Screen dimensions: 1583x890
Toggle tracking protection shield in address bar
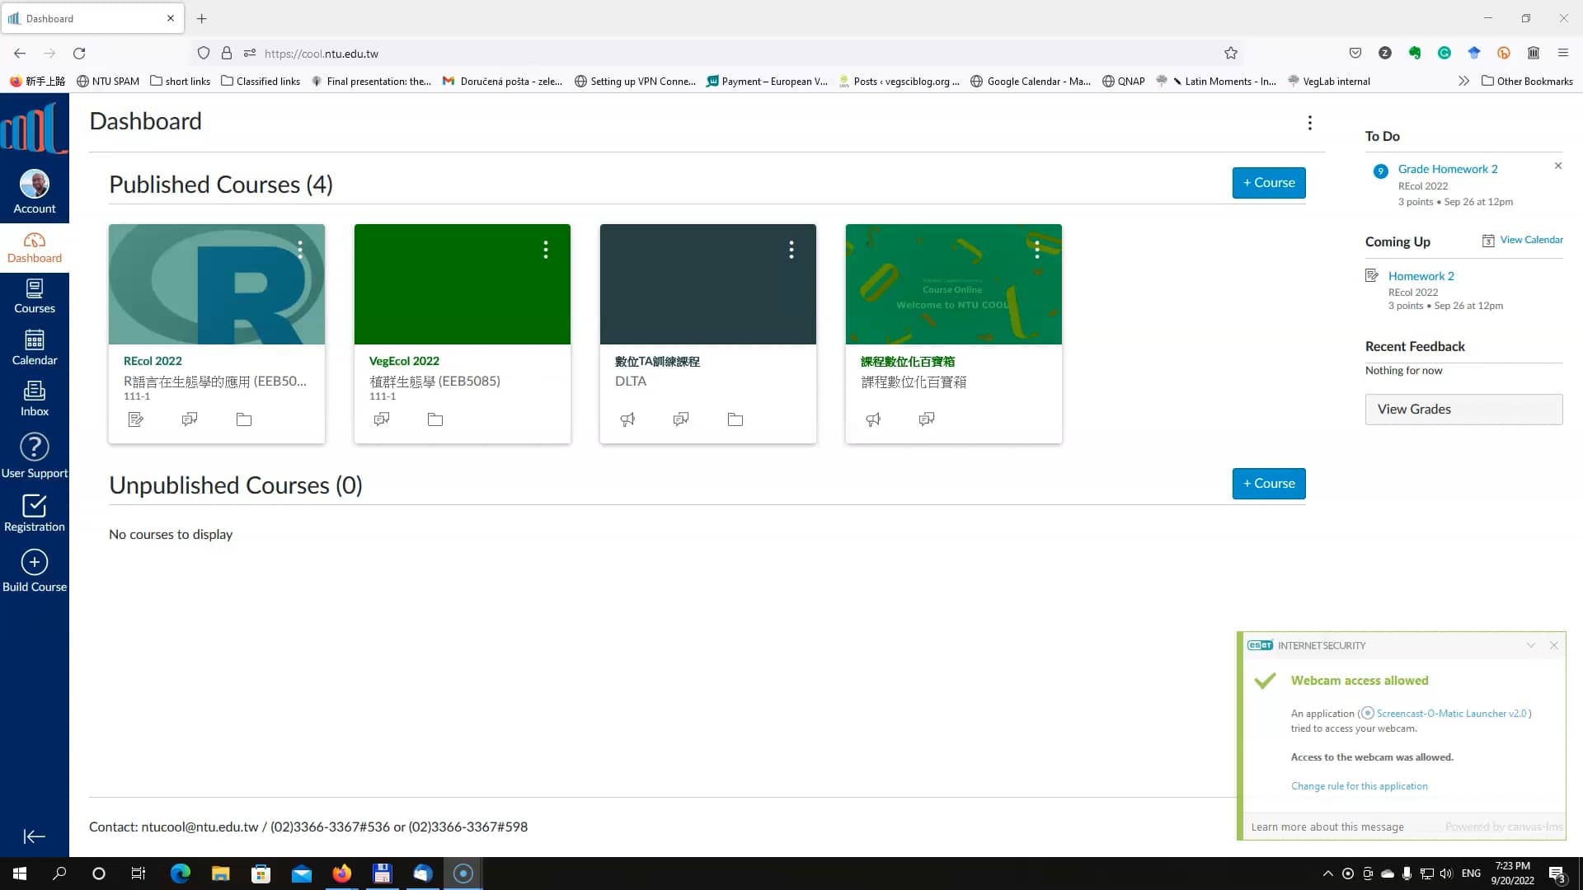pos(203,53)
